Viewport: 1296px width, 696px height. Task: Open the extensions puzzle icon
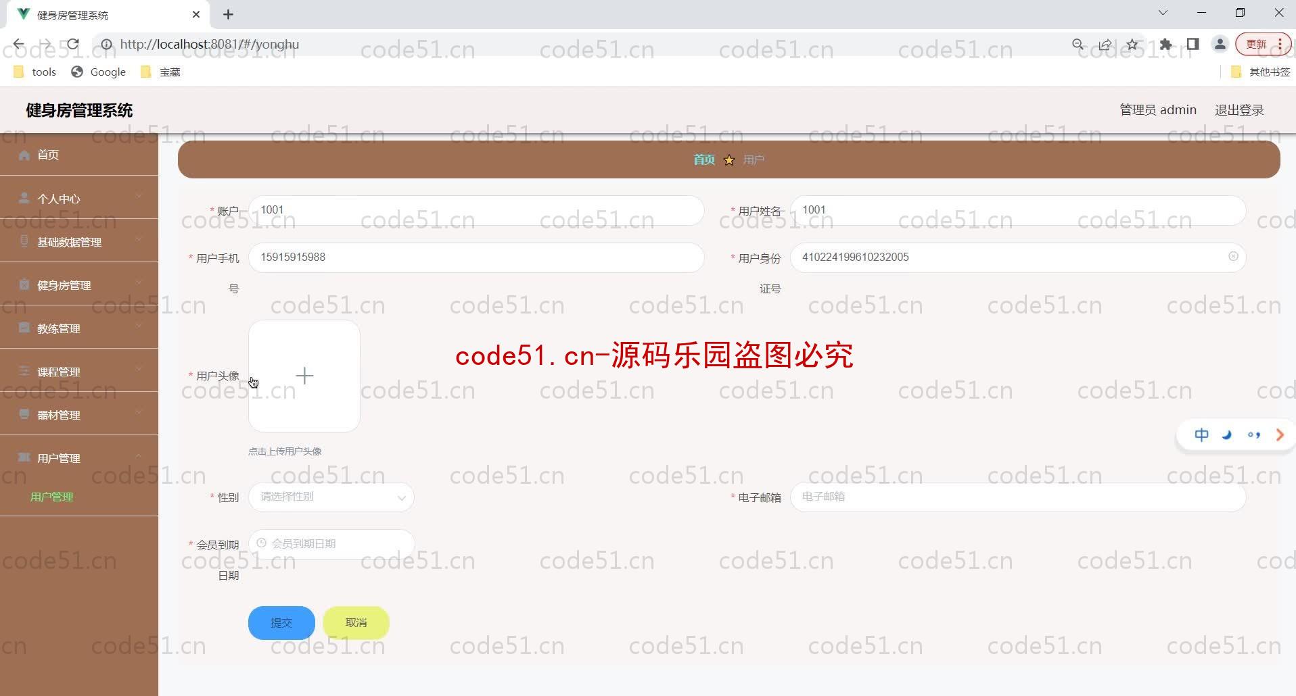click(1165, 45)
